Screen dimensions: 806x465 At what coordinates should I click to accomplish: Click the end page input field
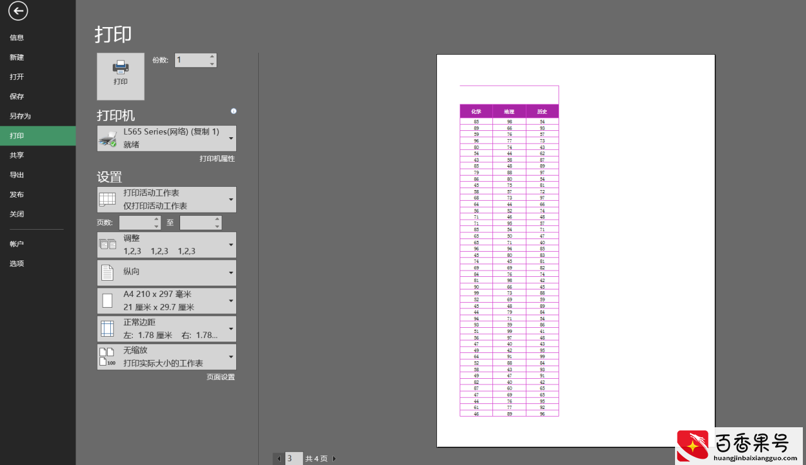pyautogui.click(x=196, y=222)
